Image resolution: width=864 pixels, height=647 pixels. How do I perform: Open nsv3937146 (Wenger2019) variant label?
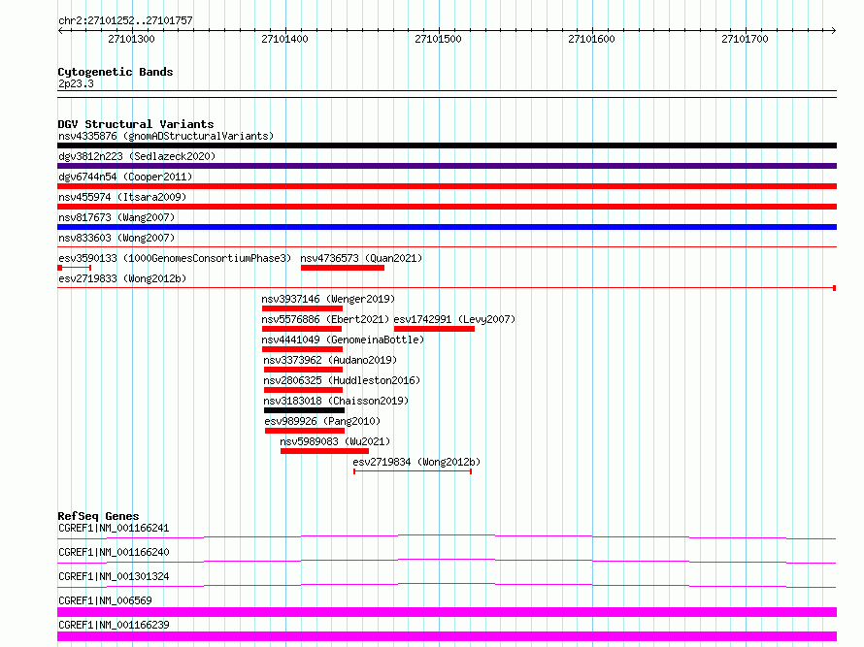(x=328, y=299)
